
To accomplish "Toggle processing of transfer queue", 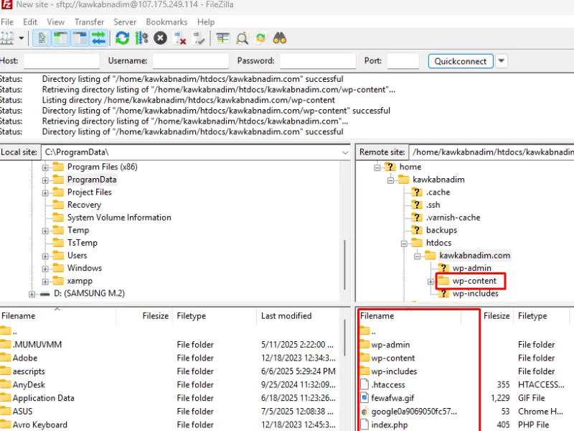I will click(141, 38).
